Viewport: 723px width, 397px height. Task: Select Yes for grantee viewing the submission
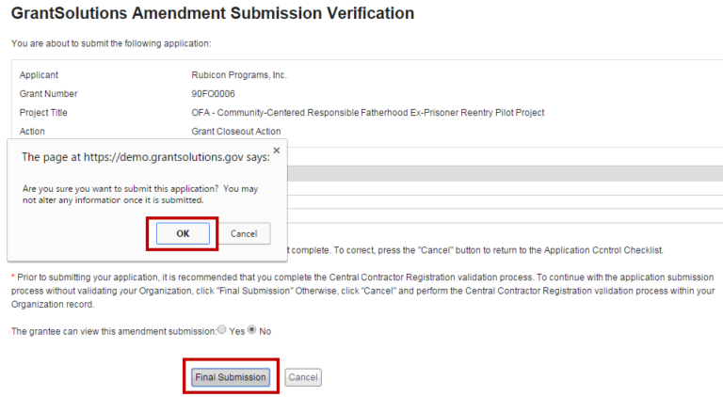coord(222,330)
